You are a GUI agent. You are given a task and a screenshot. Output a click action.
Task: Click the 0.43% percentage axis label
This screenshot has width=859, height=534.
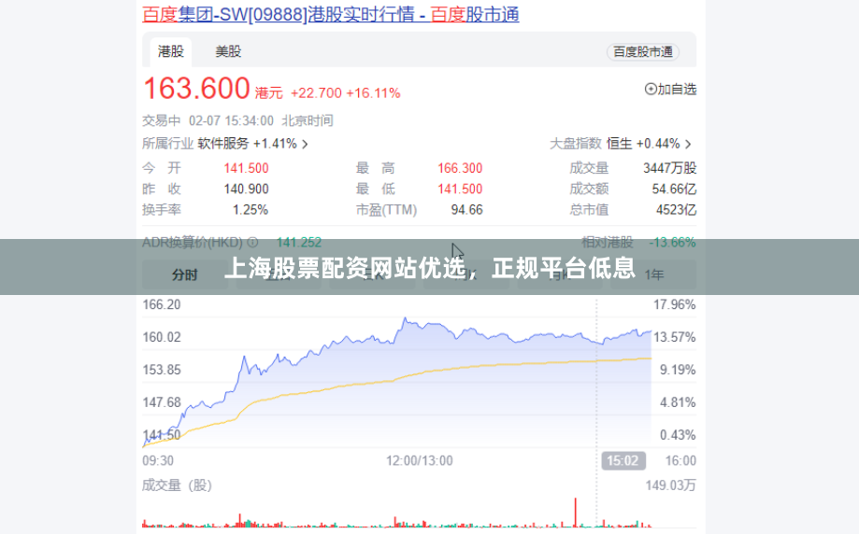678,436
